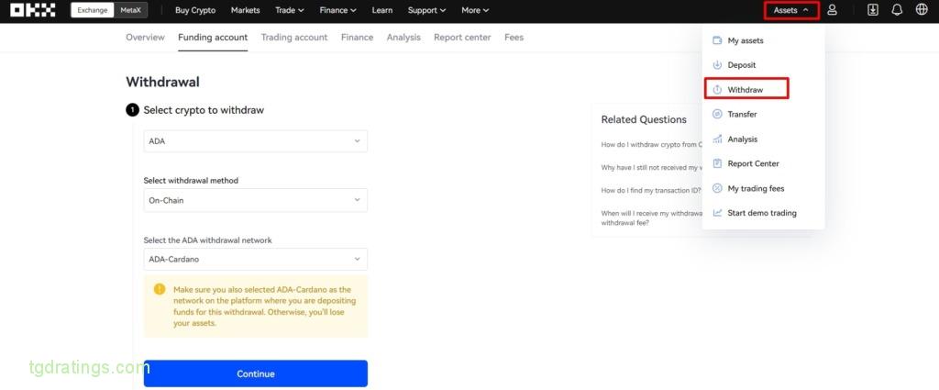This screenshot has width=939, height=390.
Task: Open Markets in top navigation
Action: click(246, 10)
